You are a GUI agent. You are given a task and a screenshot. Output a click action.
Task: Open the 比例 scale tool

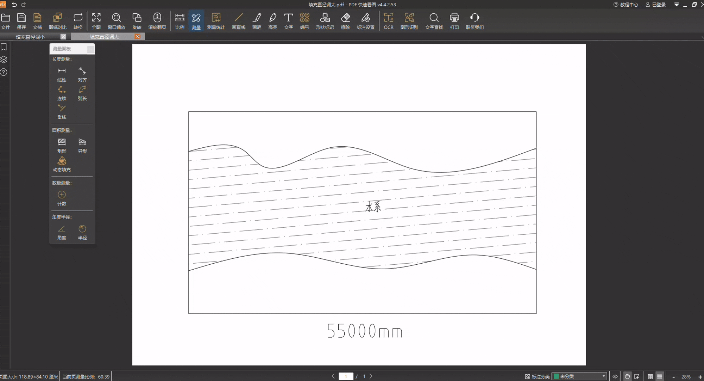point(180,21)
